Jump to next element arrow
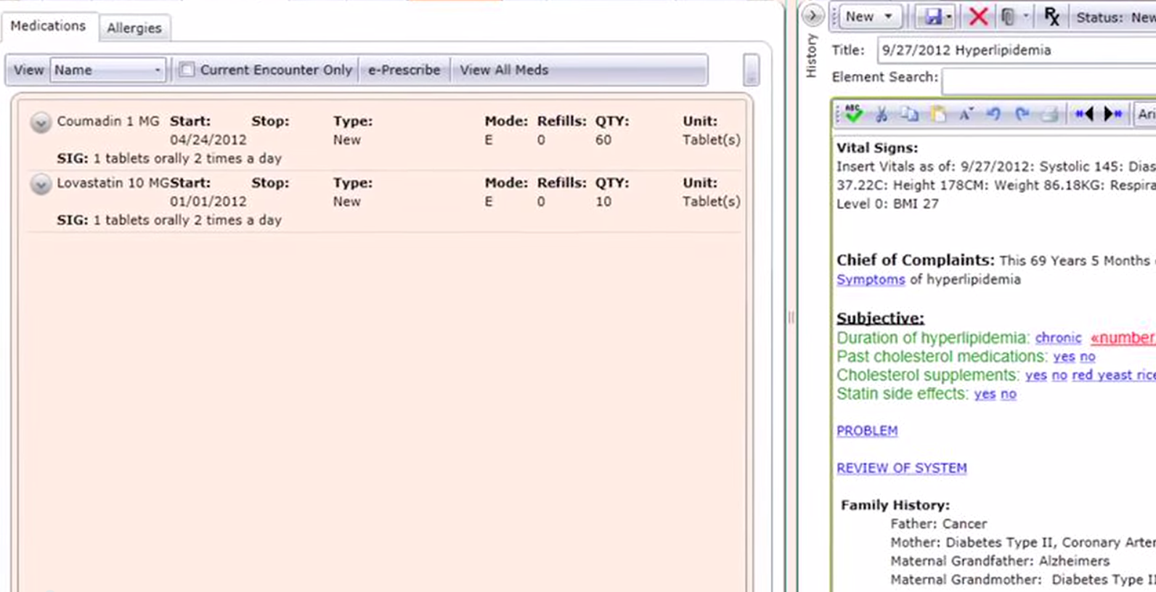 pyautogui.click(x=1112, y=114)
